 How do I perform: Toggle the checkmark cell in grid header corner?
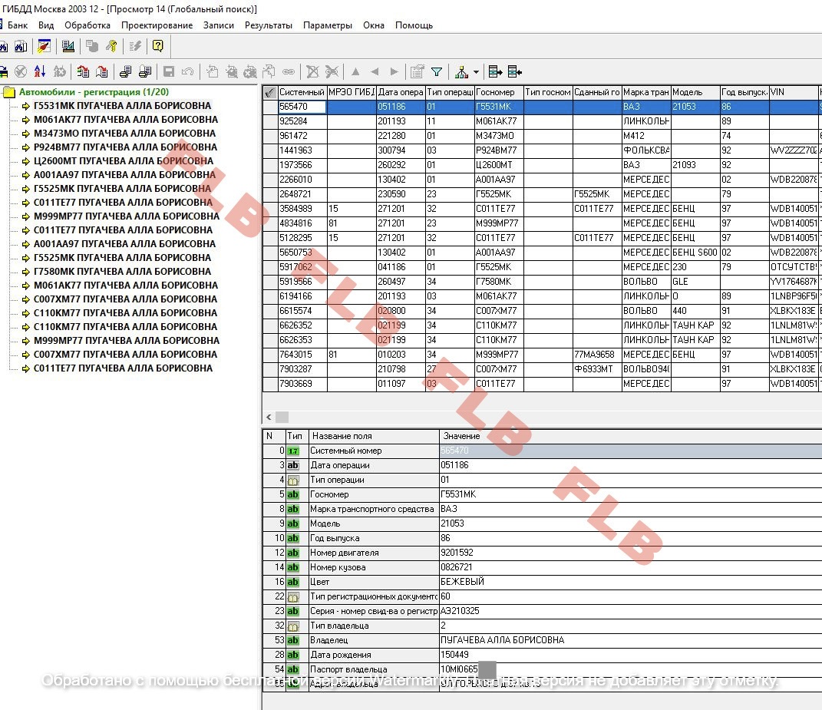point(269,92)
